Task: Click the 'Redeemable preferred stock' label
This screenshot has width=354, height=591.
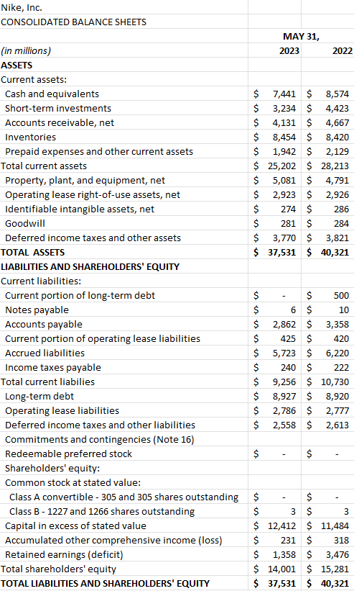Action: (x=68, y=454)
